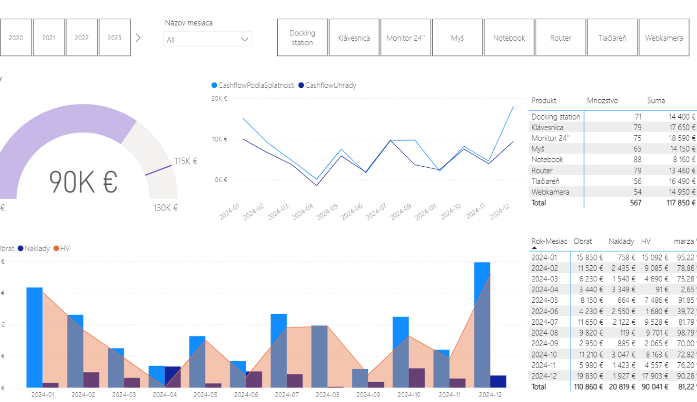
Task: Select the 2024-01 row in the monthly table
Action: tap(613, 257)
